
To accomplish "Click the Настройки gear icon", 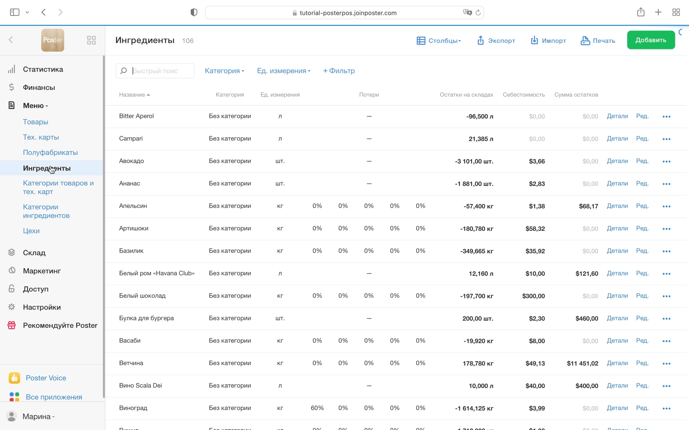I will [11, 307].
